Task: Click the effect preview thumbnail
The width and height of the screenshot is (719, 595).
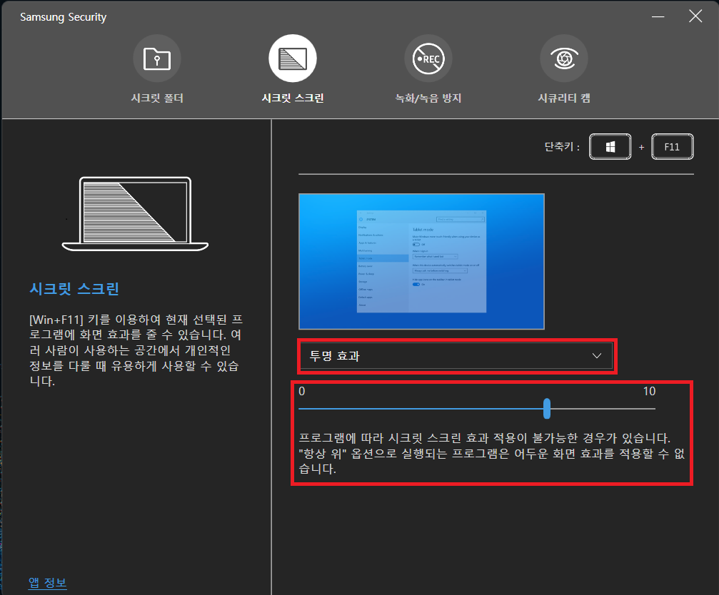Action: 421,262
